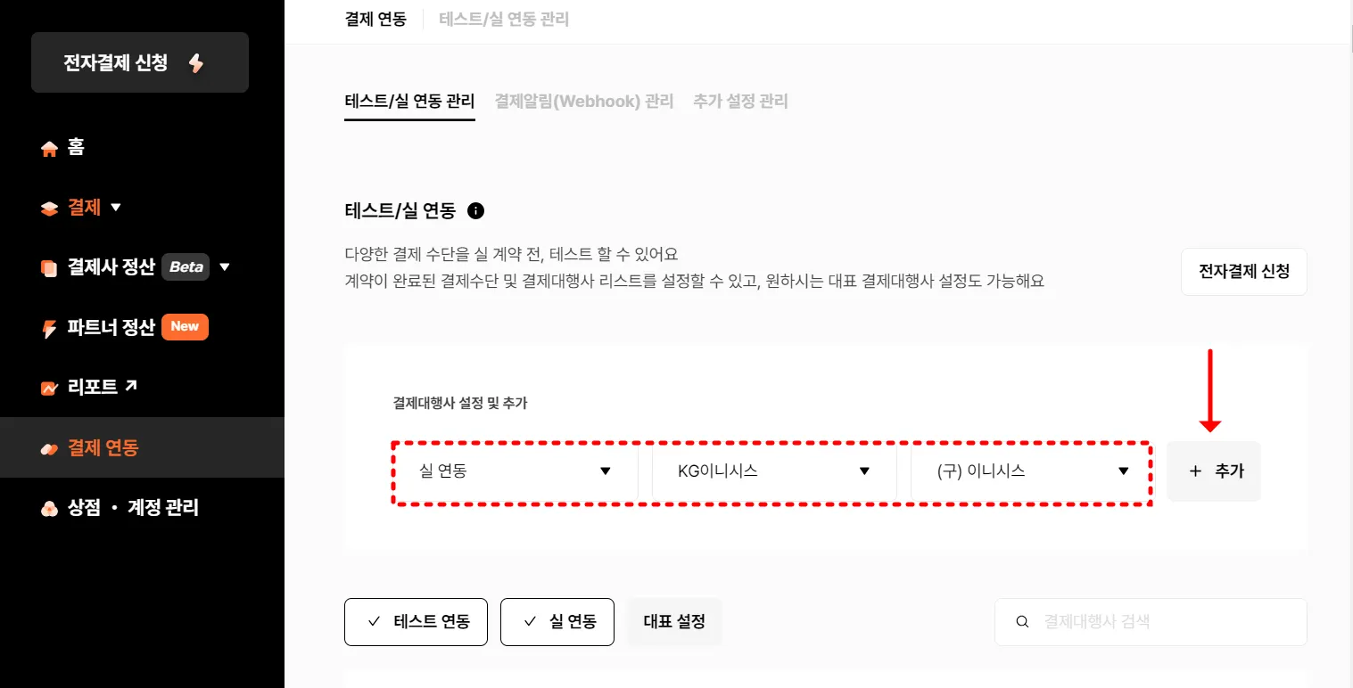Switch to 추가 설정 관리 tab

(x=740, y=102)
